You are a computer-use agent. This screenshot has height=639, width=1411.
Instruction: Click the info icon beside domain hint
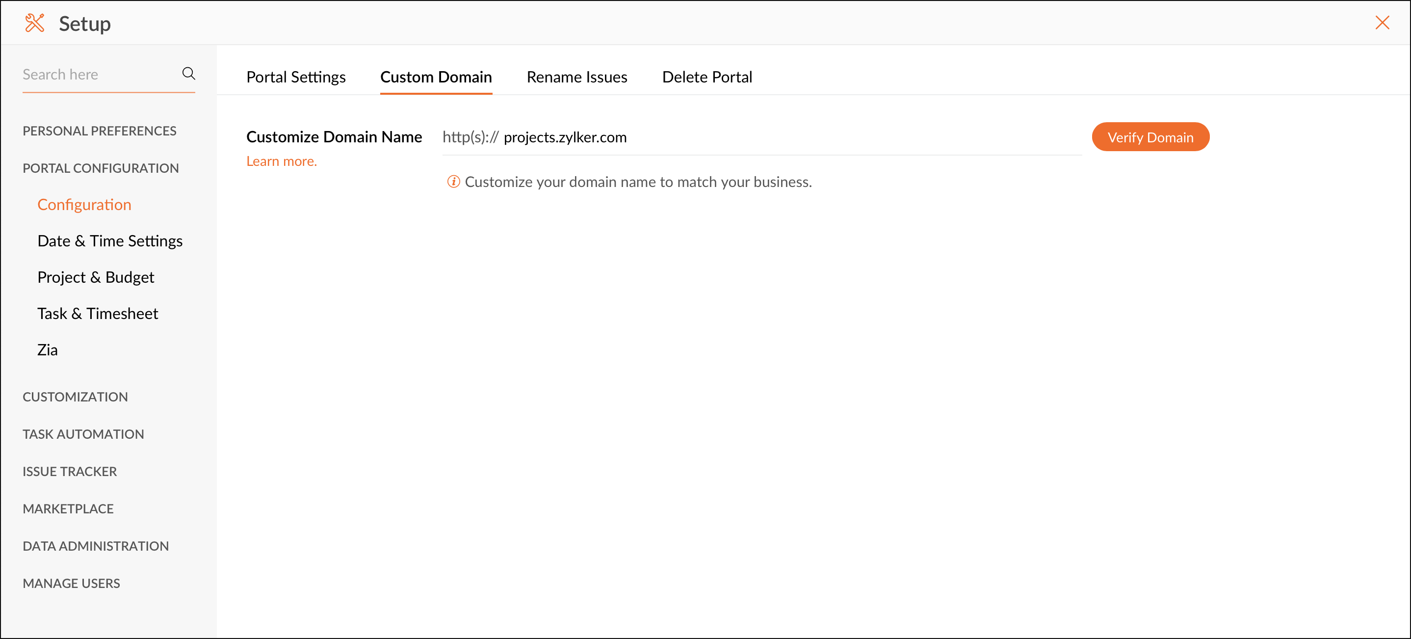tap(453, 182)
